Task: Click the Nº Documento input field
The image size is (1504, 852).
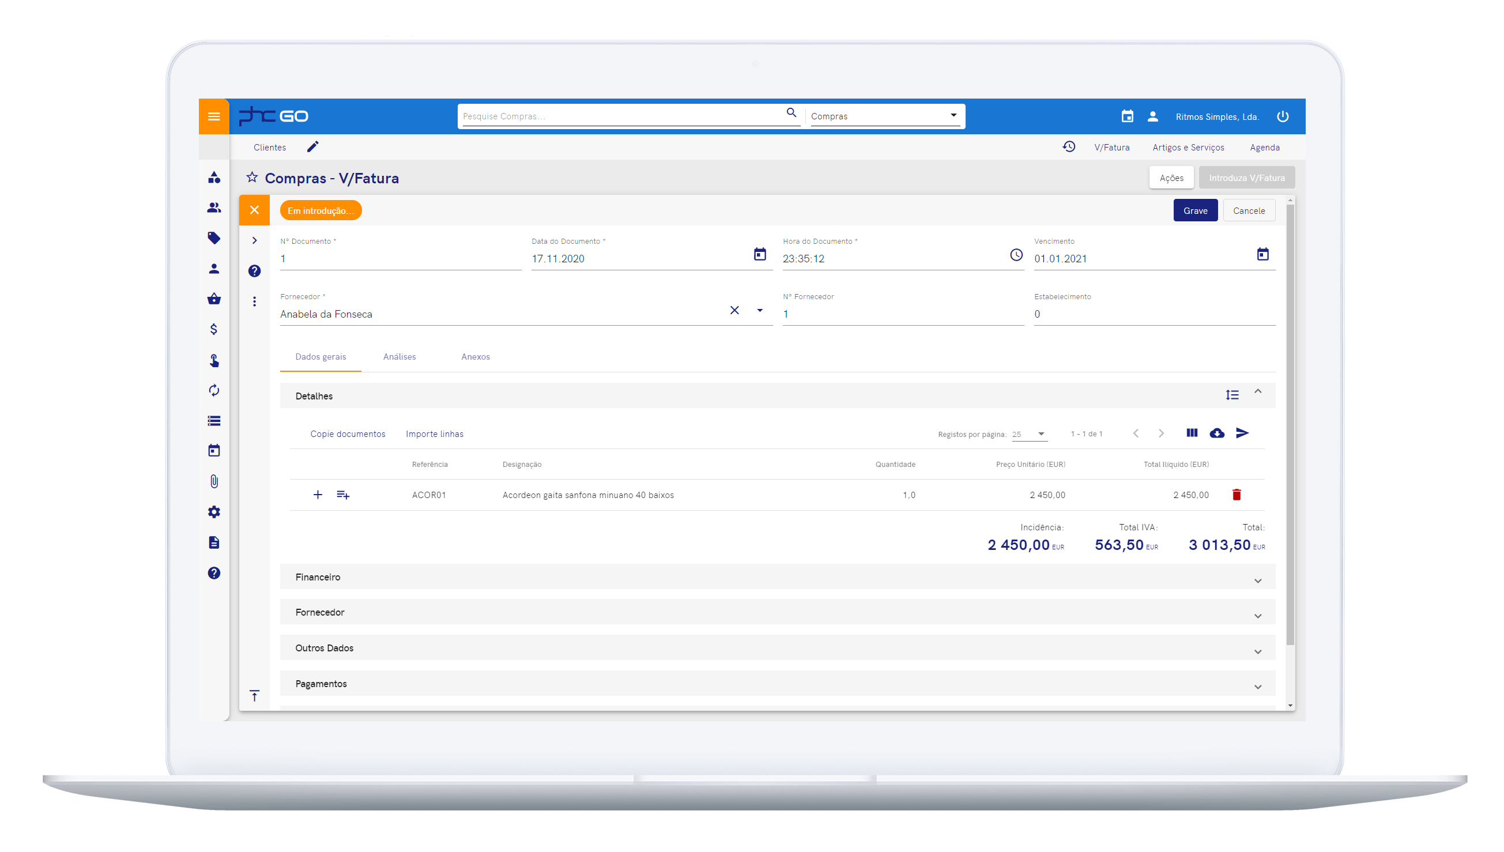Action: coord(400,259)
